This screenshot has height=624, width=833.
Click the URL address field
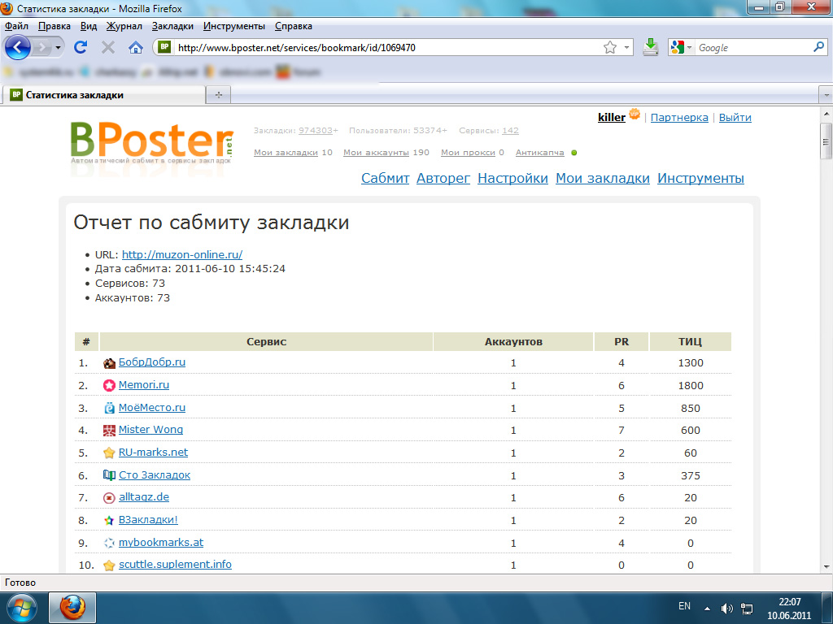click(x=388, y=48)
